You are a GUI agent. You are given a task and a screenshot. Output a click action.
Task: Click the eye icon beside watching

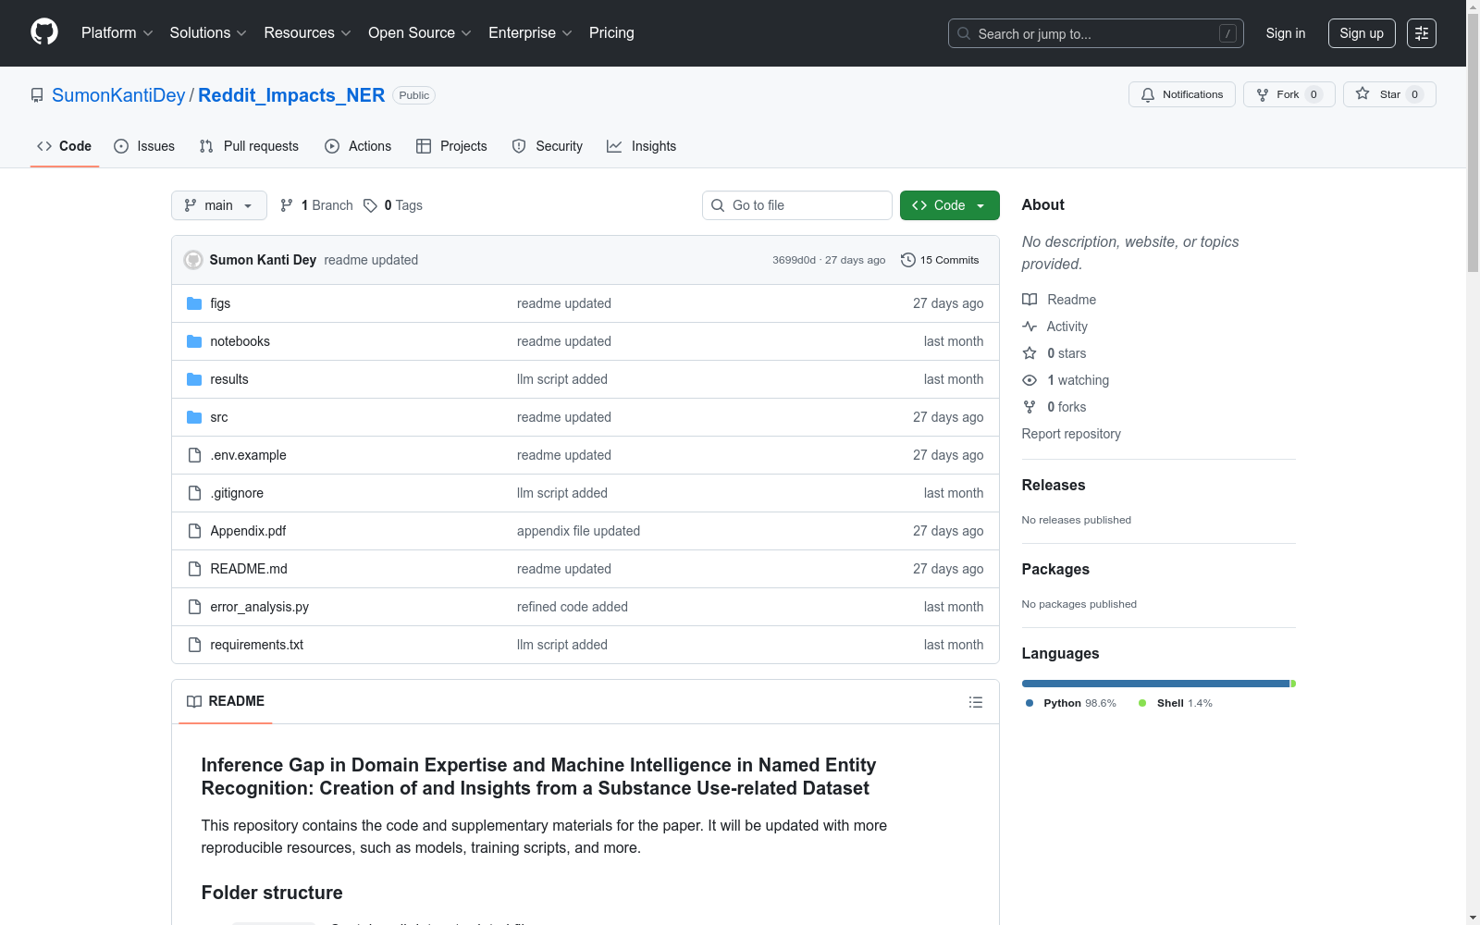pos(1030,380)
